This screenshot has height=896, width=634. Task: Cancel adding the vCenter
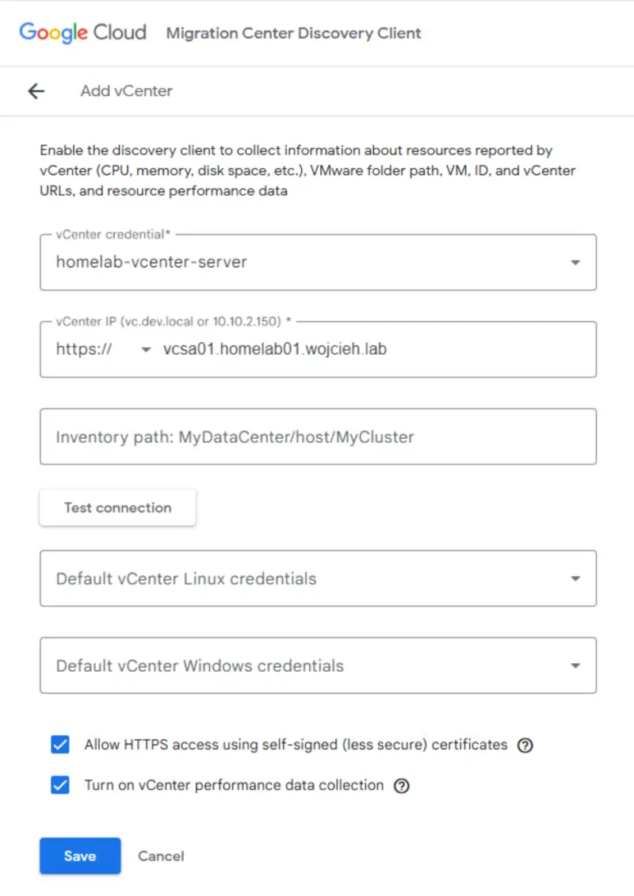click(161, 856)
